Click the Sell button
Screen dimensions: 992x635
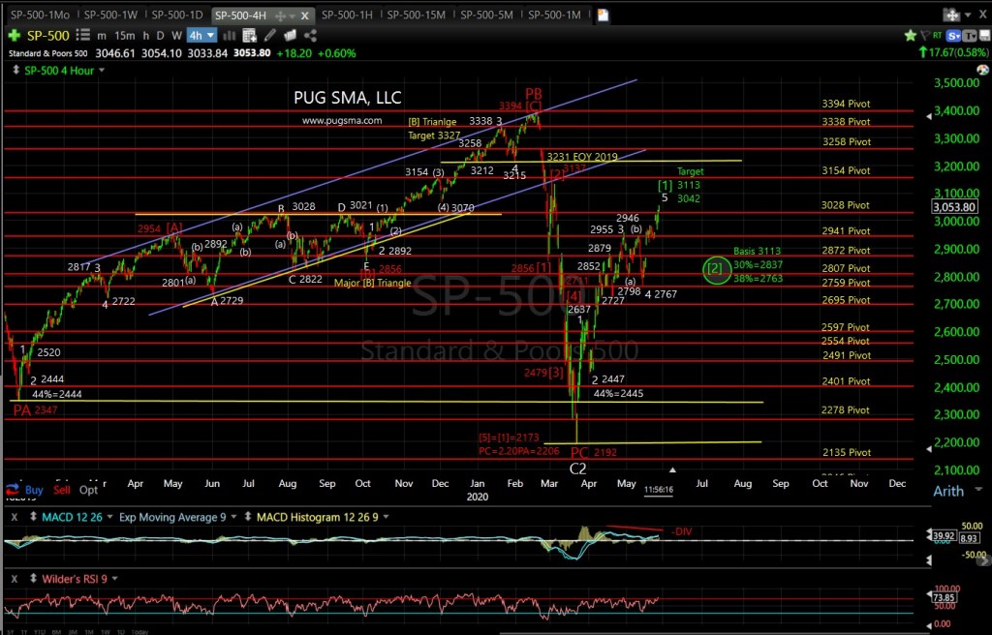click(62, 490)
